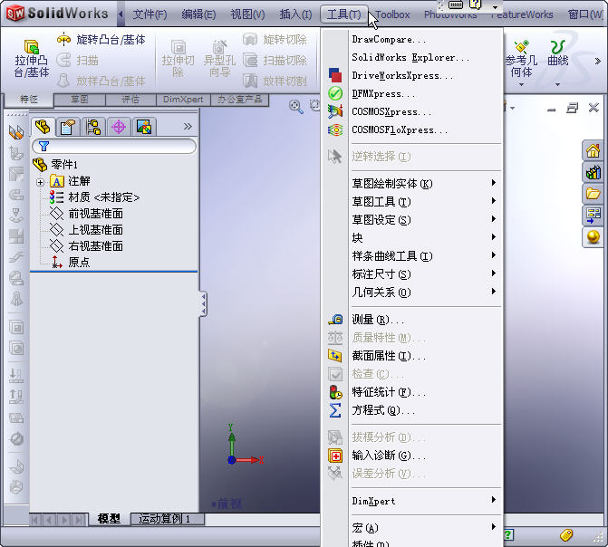608x547 pixels.
Task: Click the Revolved Boss/Base (旋转凸台/基体) tool
Action: click(x=101, y=40)
